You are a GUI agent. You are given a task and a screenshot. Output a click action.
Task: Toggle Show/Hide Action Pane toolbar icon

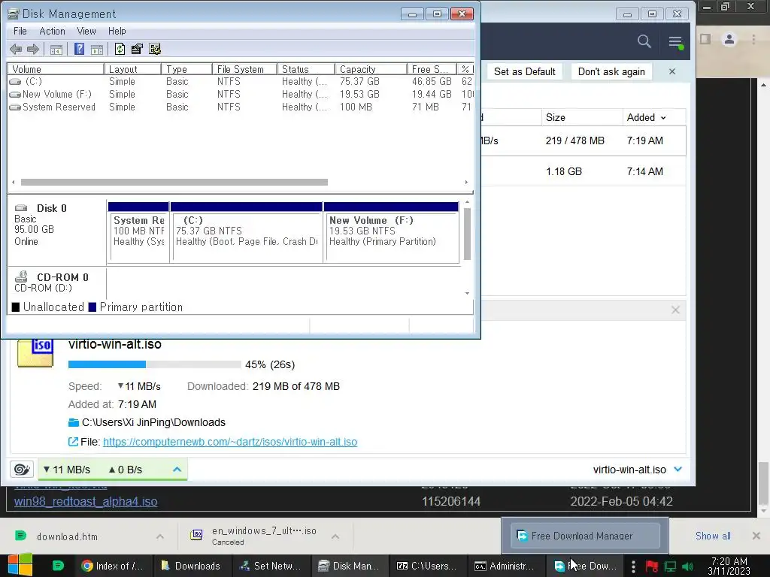point(97,49)
